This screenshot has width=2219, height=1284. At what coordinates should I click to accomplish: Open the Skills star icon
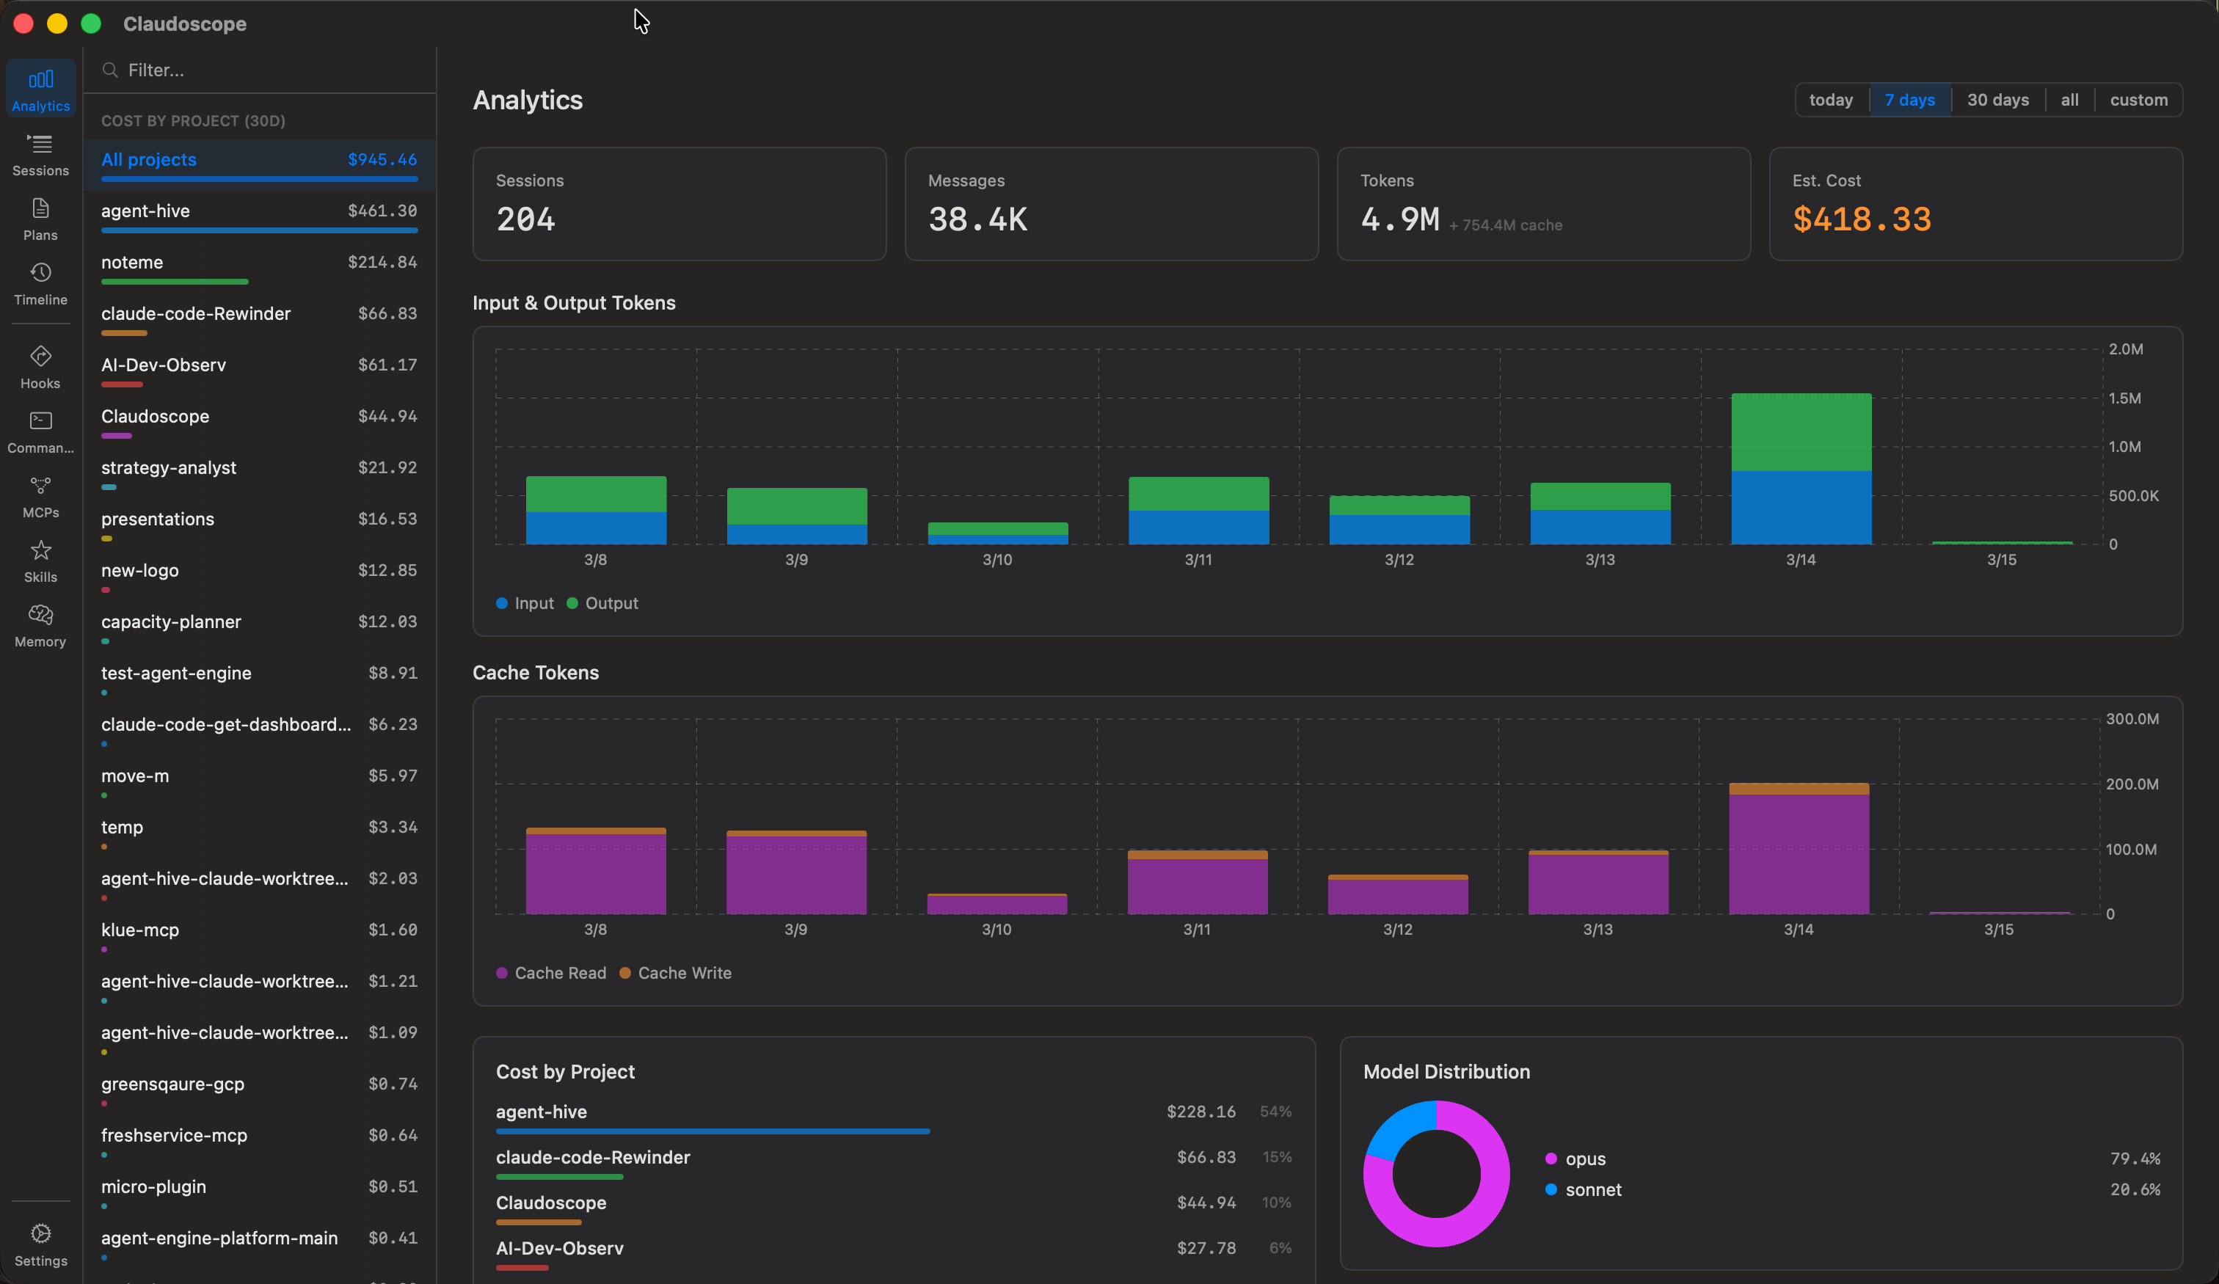(40, 560)
